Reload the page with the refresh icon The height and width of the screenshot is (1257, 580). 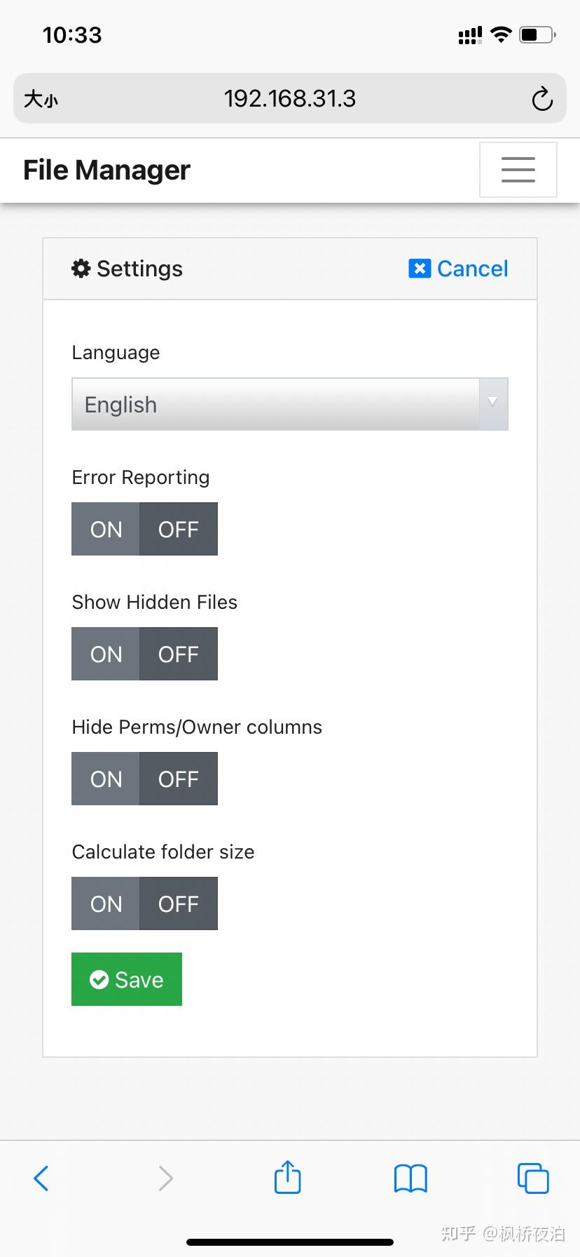[x=542, y=98]
